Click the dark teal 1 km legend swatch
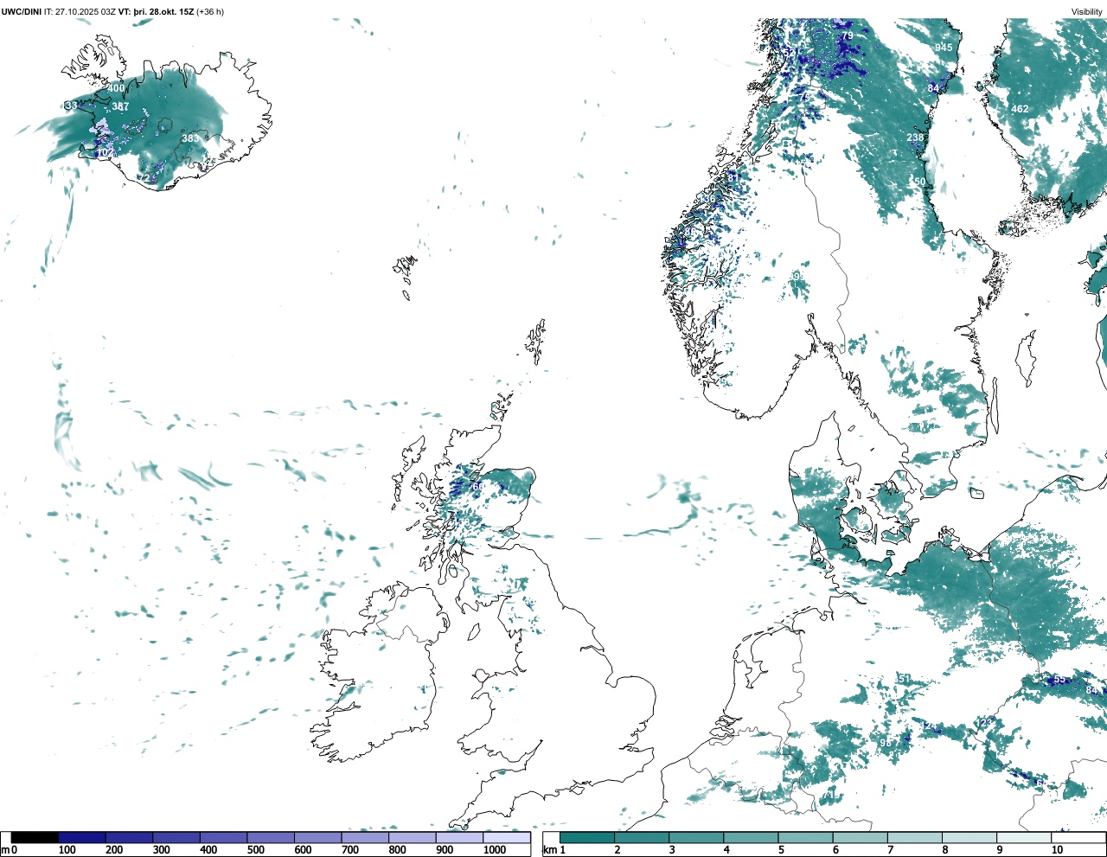 point(587,838)
